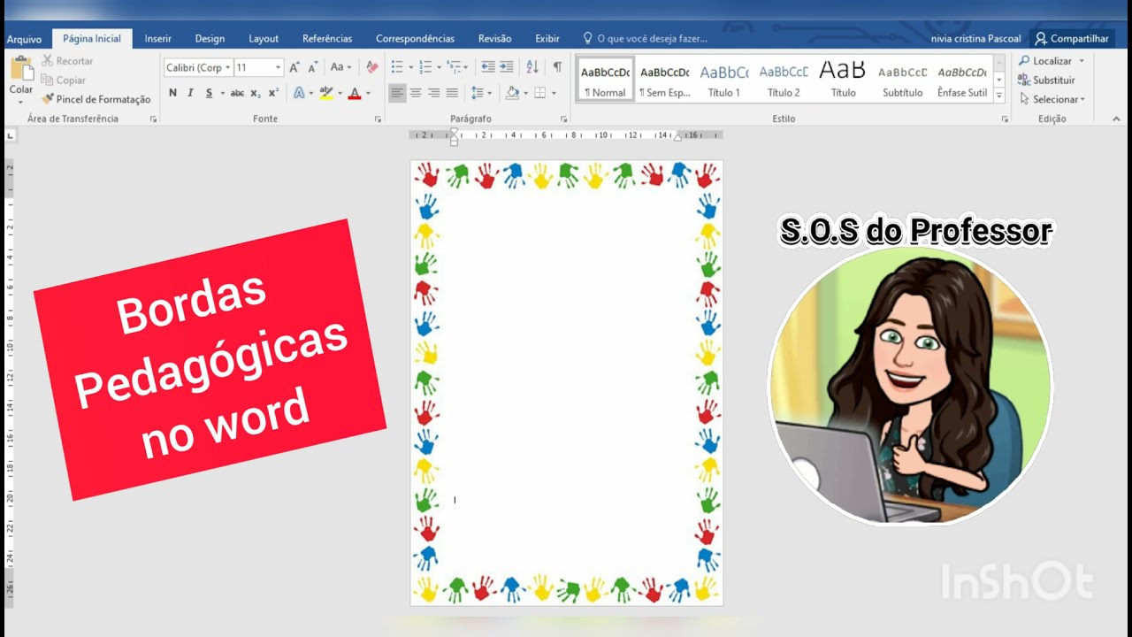Apply red font color button
Image resolution: width=1132 pixels, height=637 pixels.
tap(355, 93)
